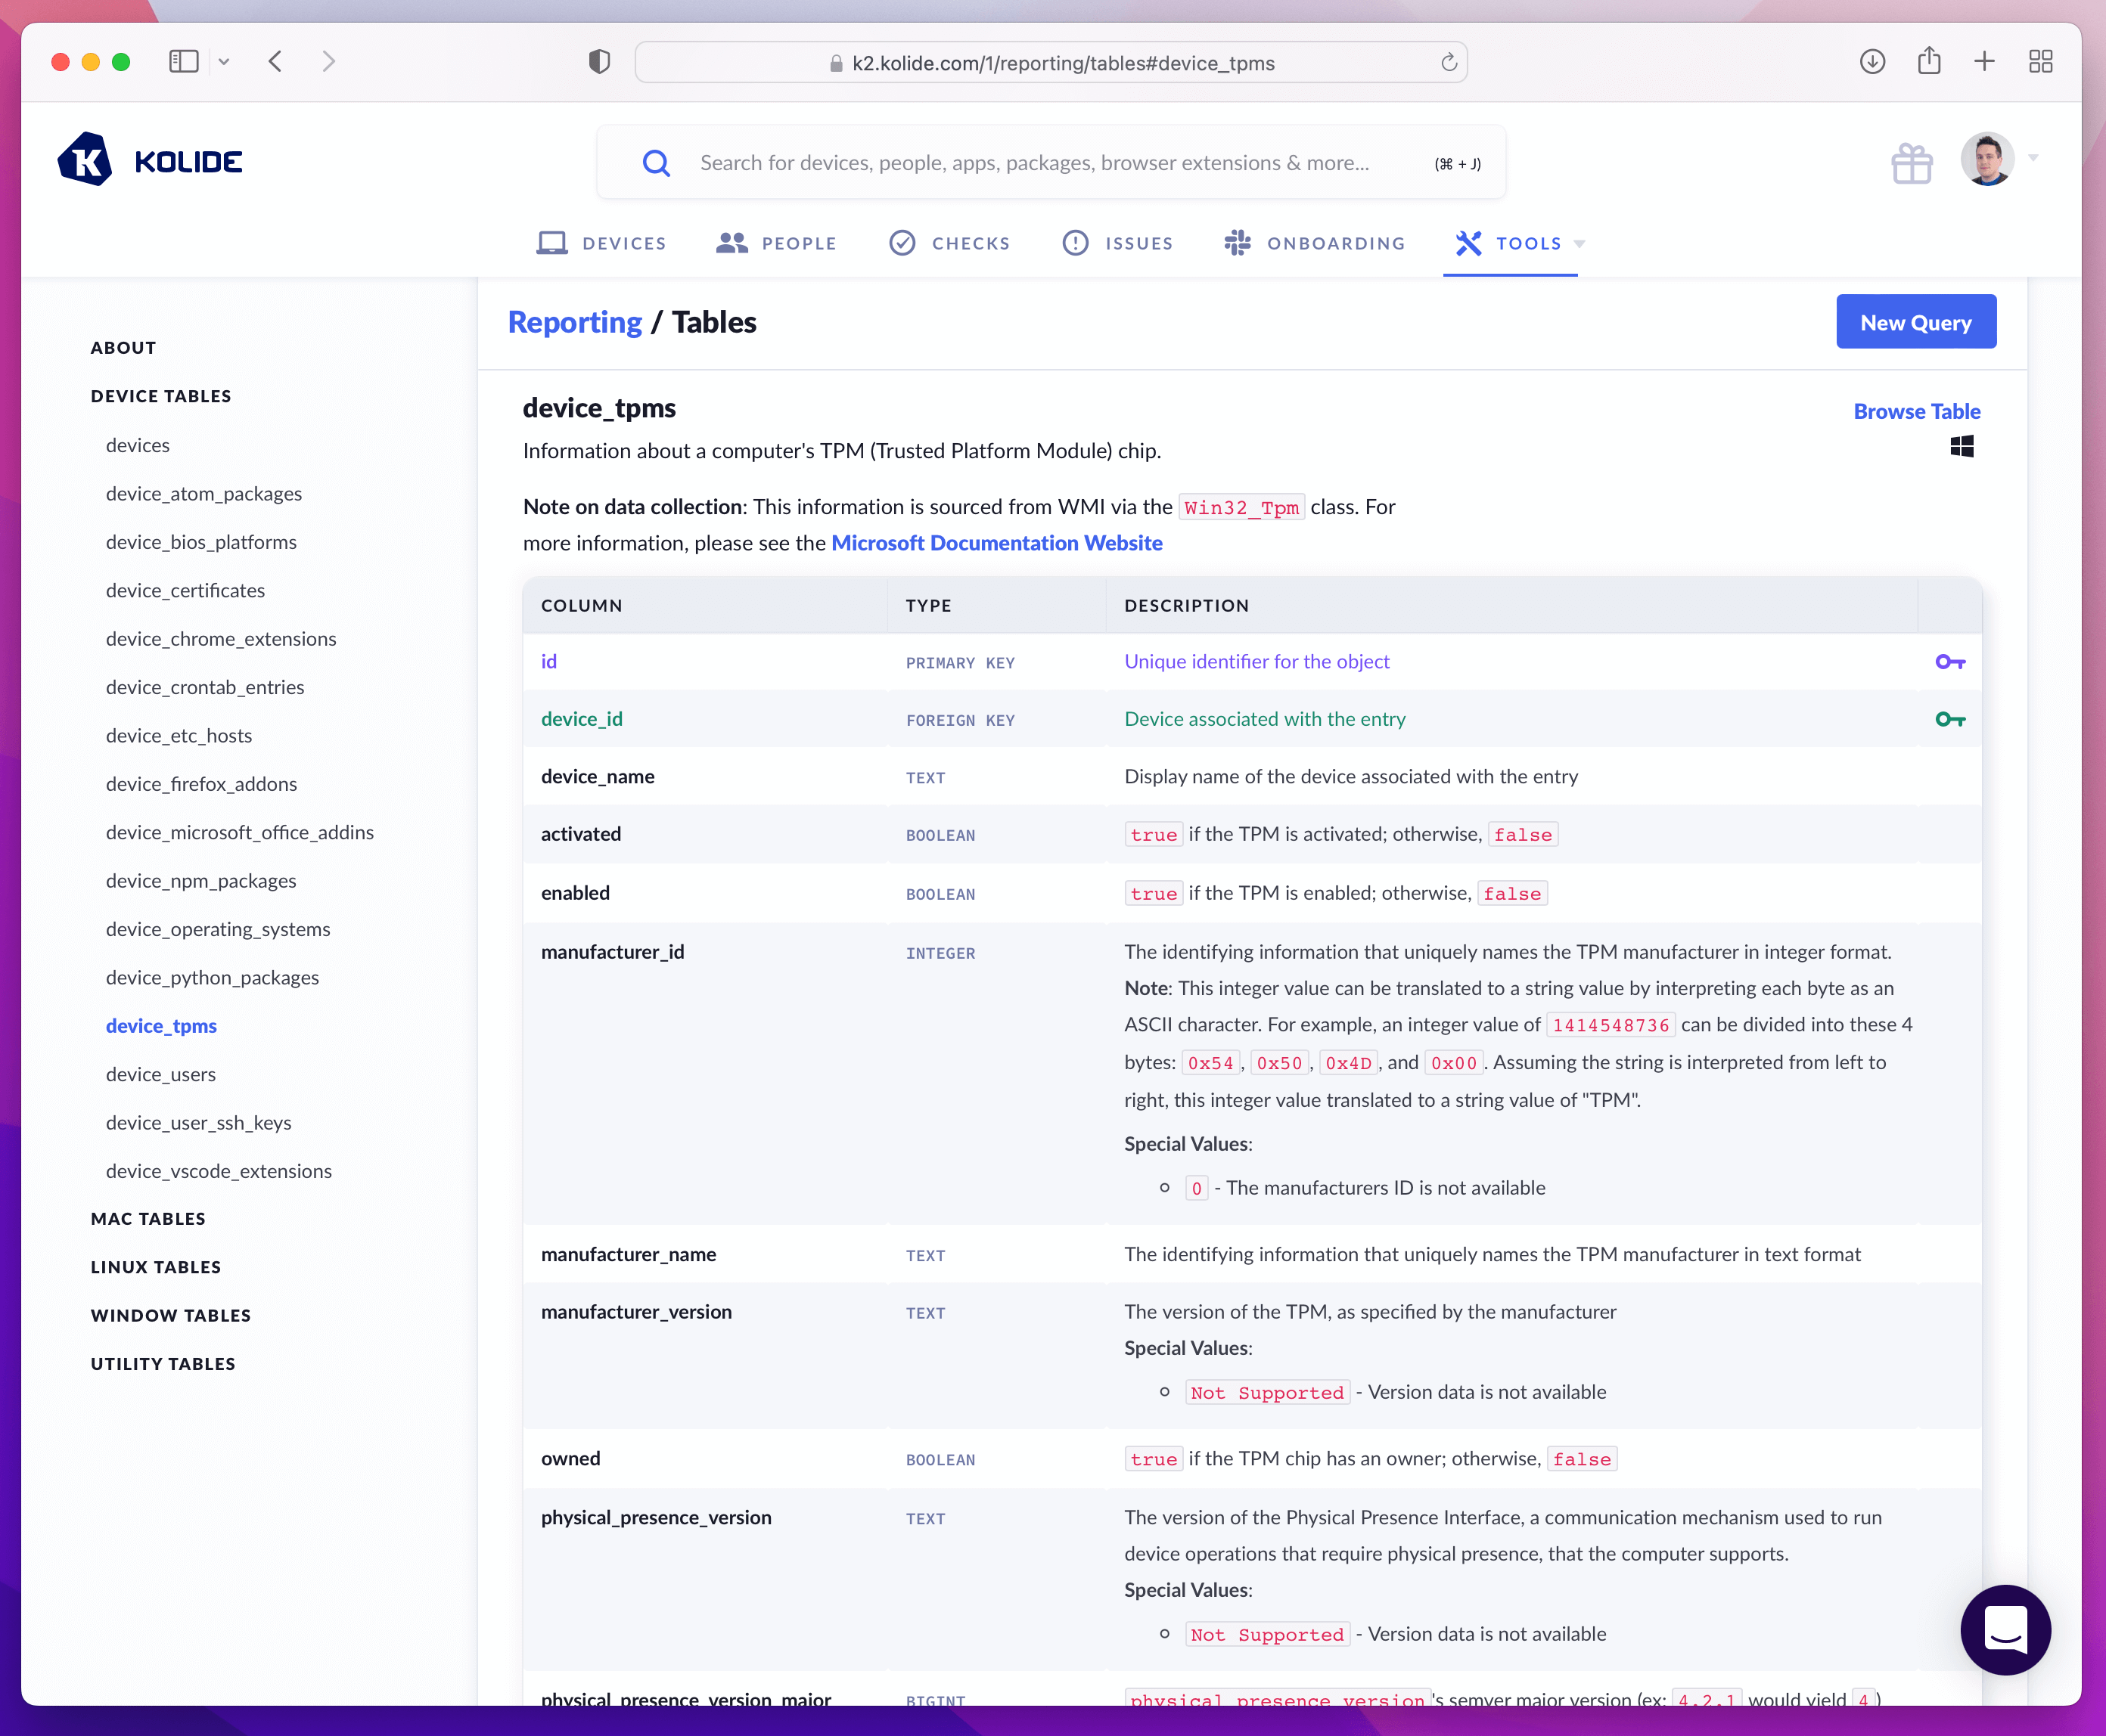
Task: Open the Microsoft Documentation Website link
Action: click(x=996, y=543)
